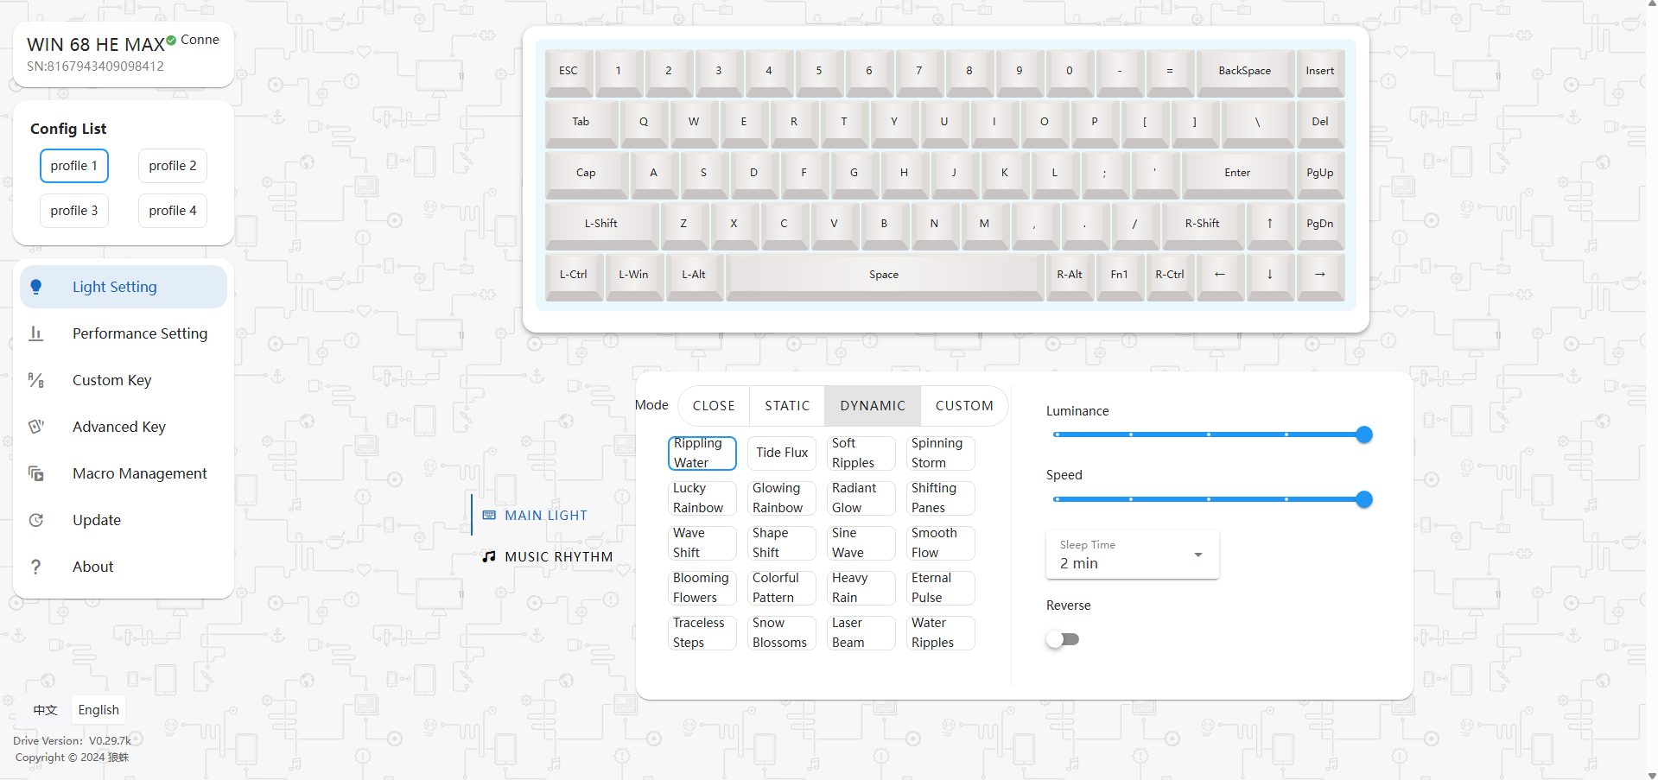
Task: Toggle the Reverse switch
Action: coord(1063,639)
